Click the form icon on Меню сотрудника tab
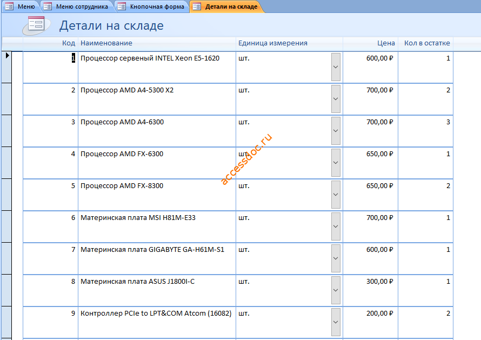The image size is (481, 340). (48, 6)
